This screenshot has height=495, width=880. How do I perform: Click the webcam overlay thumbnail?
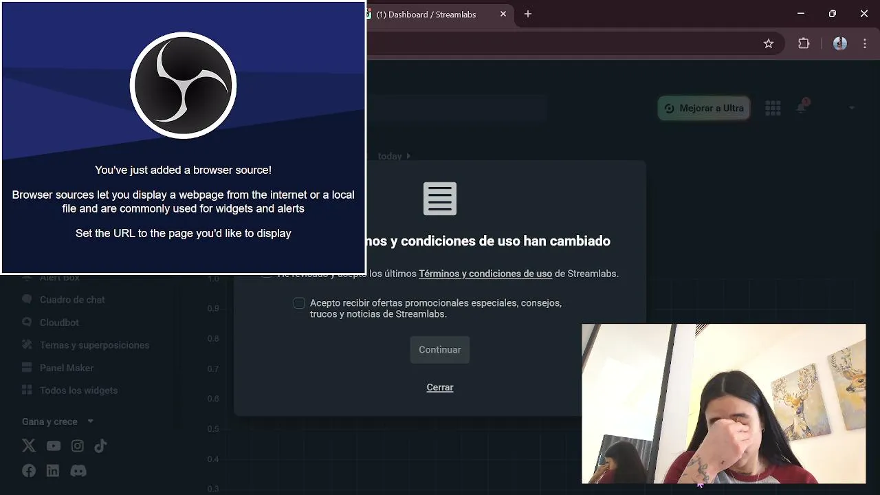[x=724, y=404]
